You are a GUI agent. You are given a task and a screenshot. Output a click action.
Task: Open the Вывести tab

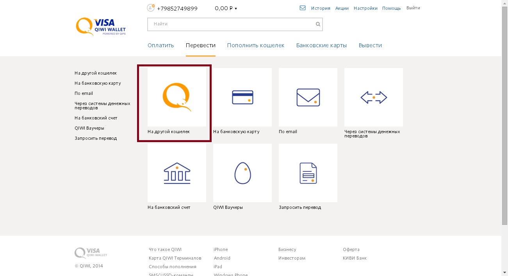click(370, 45)
